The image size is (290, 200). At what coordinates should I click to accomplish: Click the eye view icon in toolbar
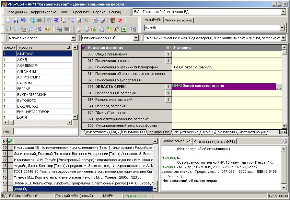[59, 29]
